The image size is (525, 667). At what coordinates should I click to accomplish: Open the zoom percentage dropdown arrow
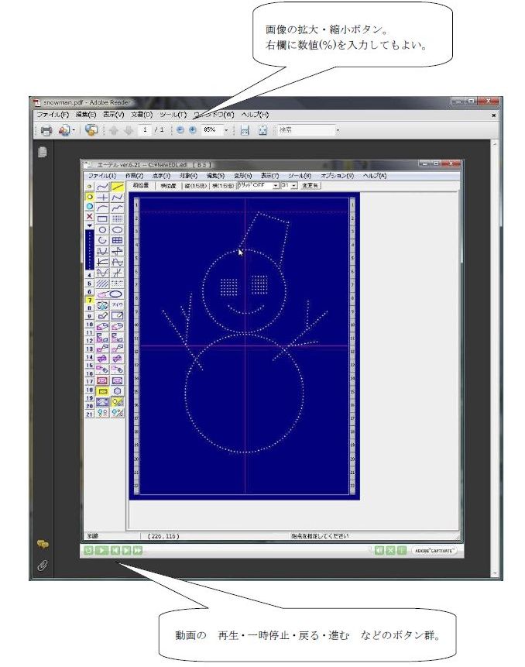[227, 130]
